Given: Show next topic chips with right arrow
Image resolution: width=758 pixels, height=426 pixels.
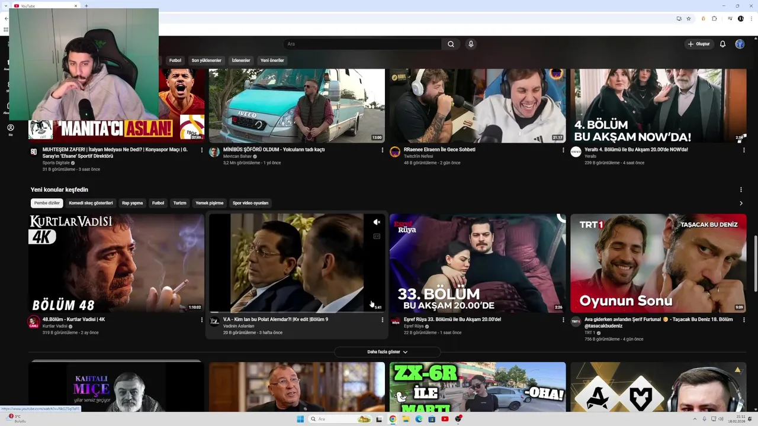Looking at the screenshot, I should [x=741, y=203].
